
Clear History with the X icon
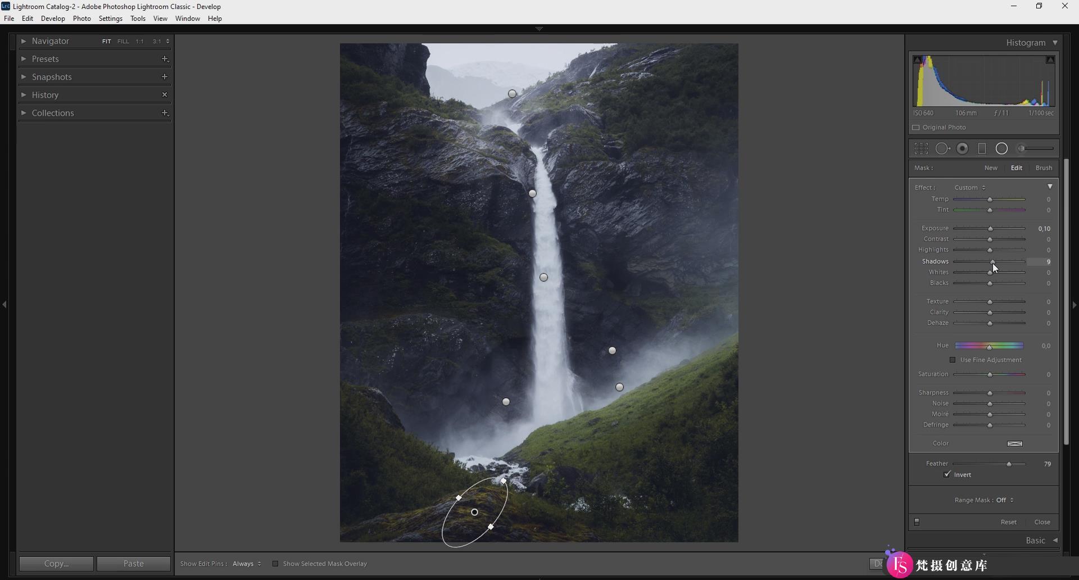tap(165, 94)
